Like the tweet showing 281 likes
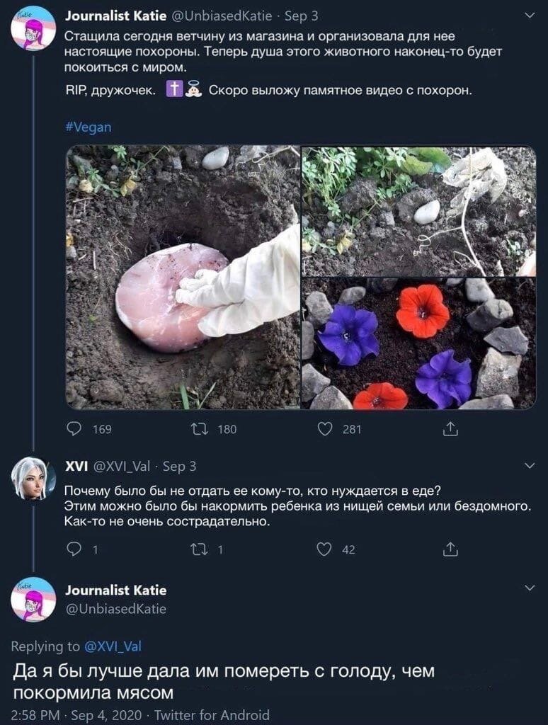The image size is (548, 725). 325,429
